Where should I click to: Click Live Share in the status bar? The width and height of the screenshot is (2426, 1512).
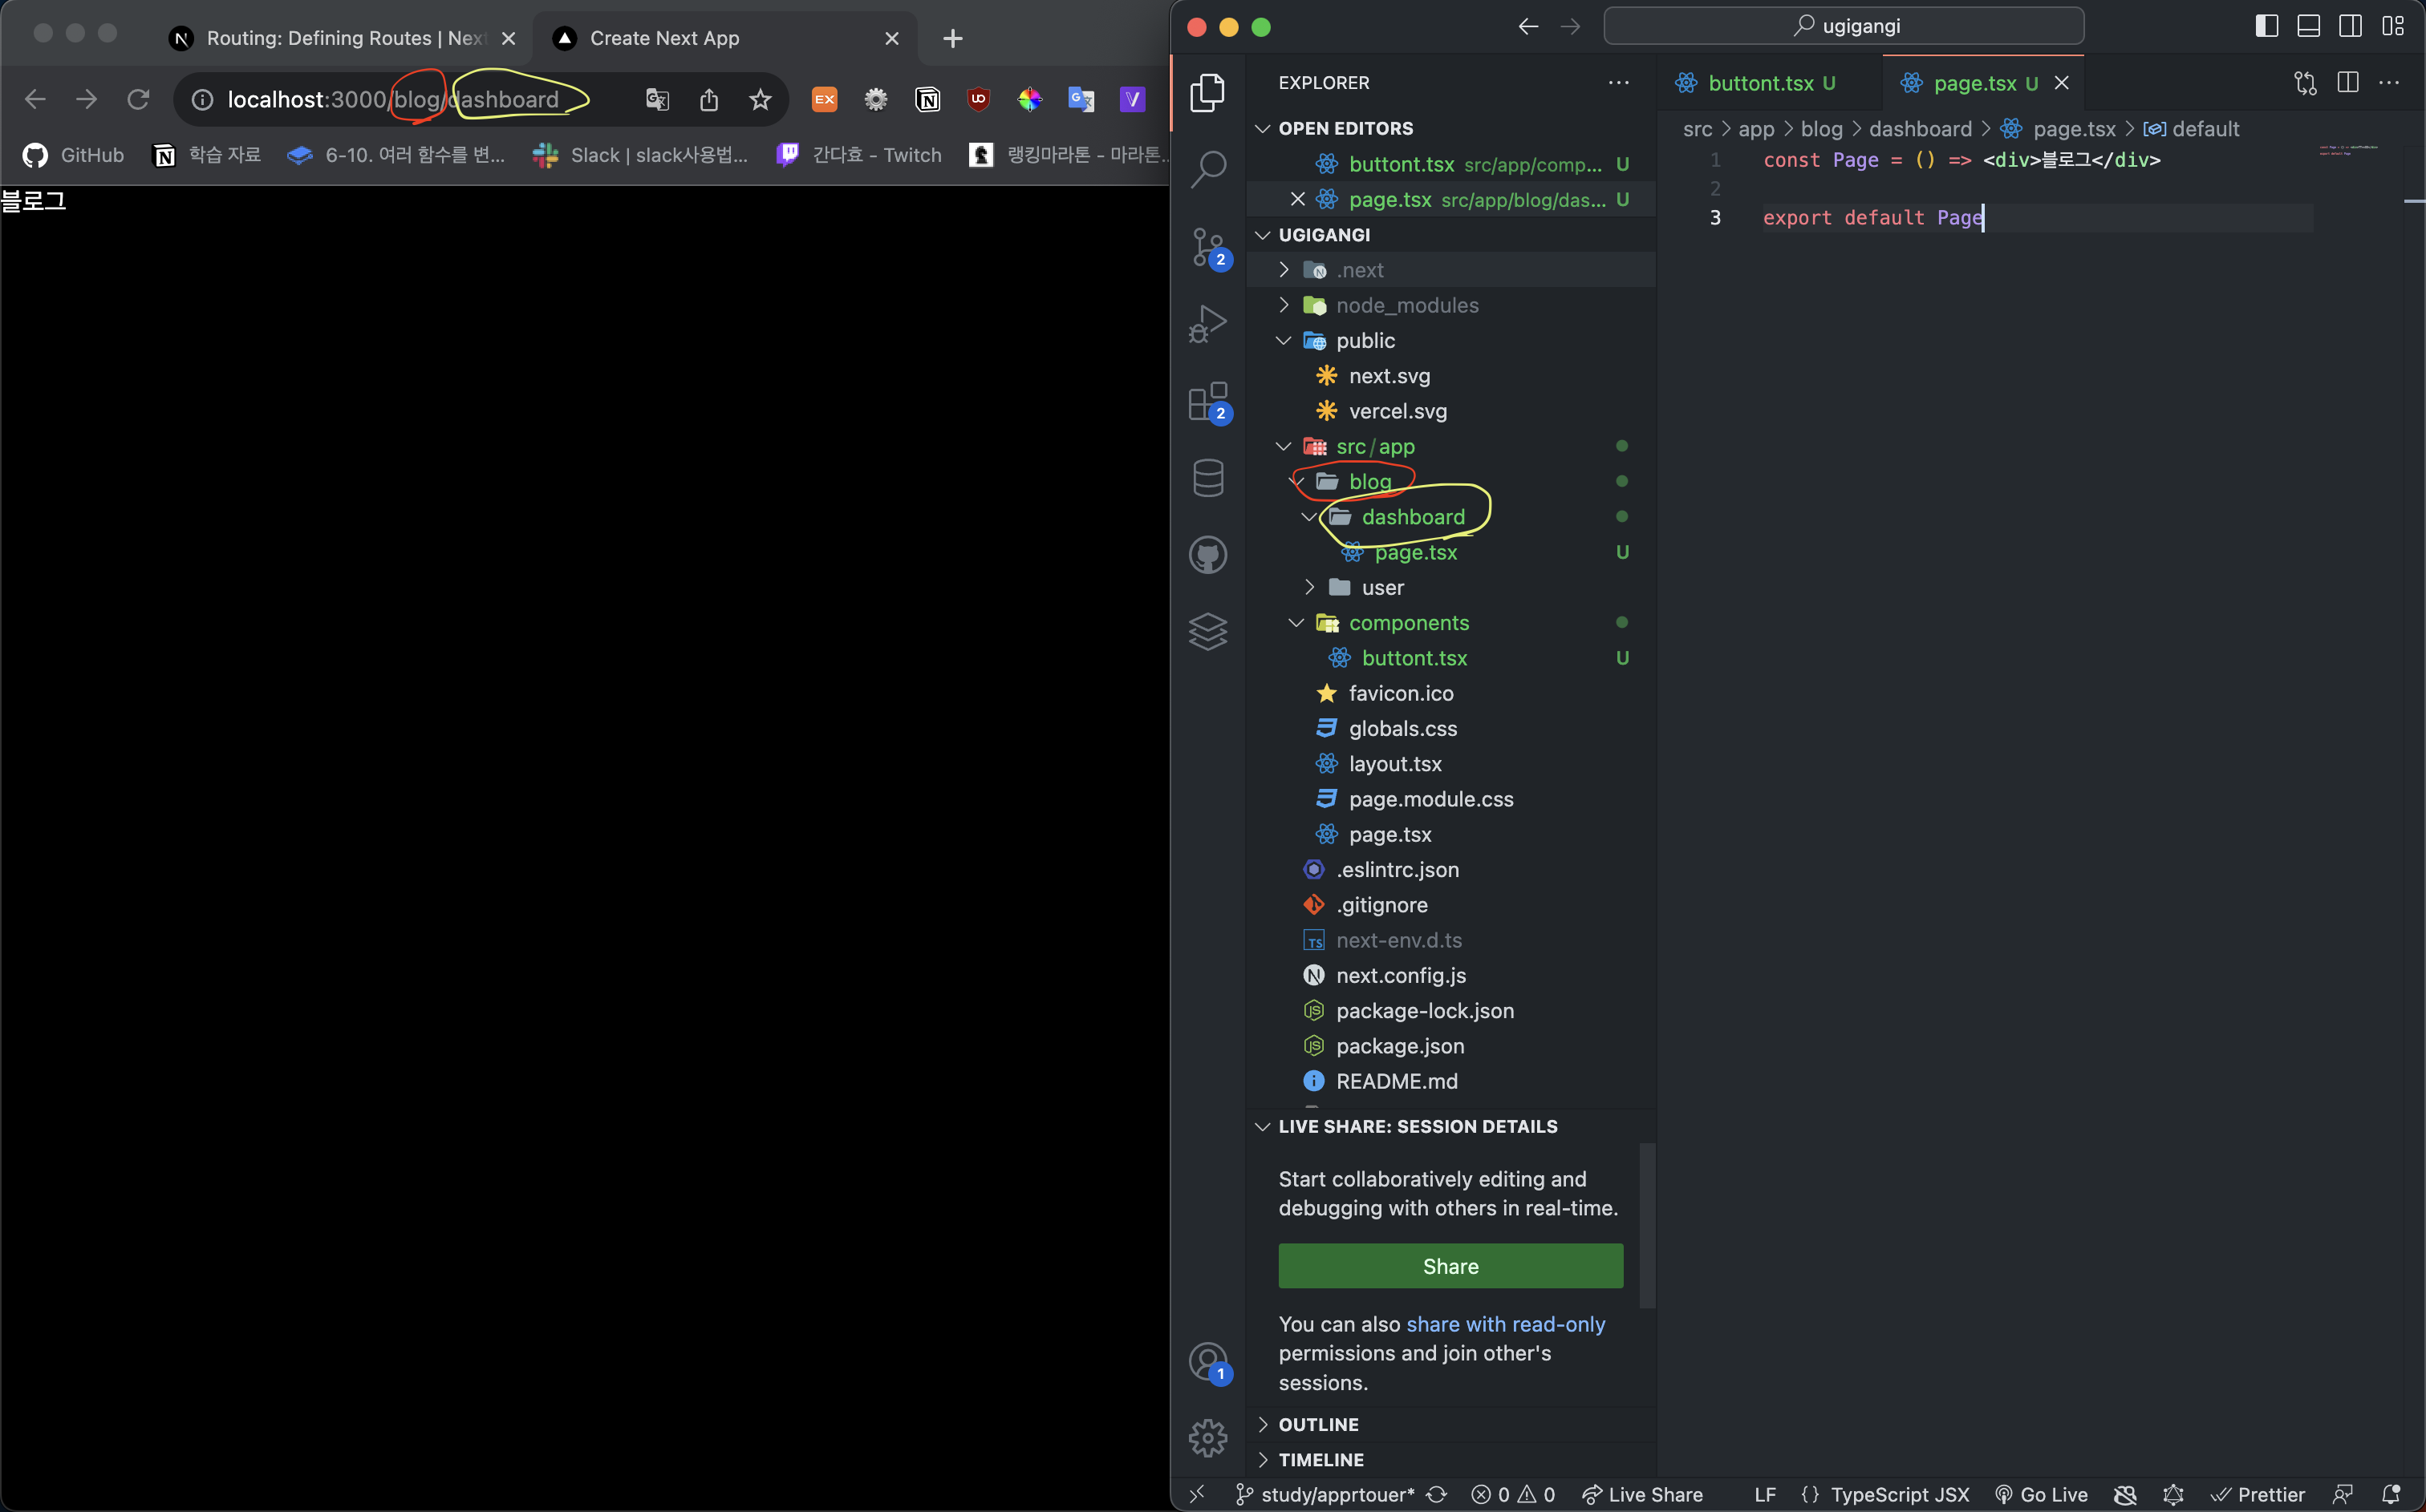pyautogui.click(x=1641, y=1494)
